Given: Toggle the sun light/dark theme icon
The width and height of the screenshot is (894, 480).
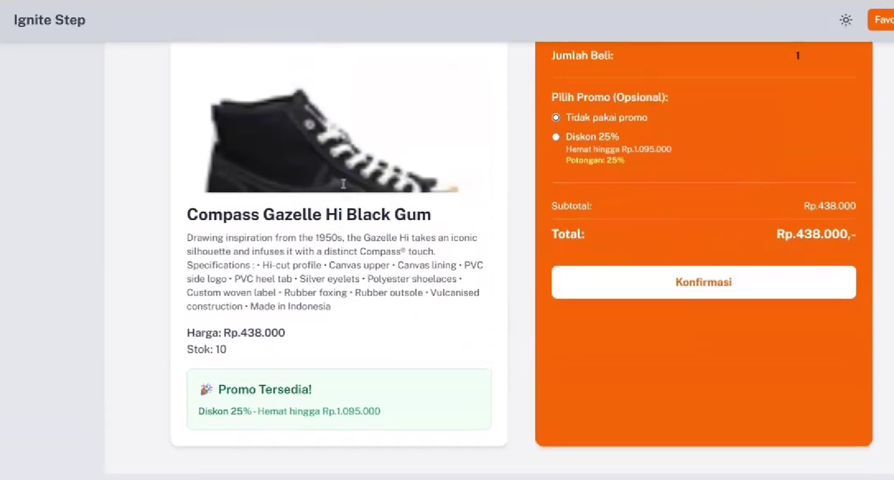Looking at the screenshot, I should pos(846,20).
